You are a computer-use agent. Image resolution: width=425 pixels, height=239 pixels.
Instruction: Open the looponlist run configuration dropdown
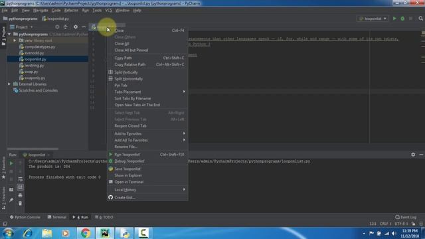pyautogui.click(x=373, y=19)
